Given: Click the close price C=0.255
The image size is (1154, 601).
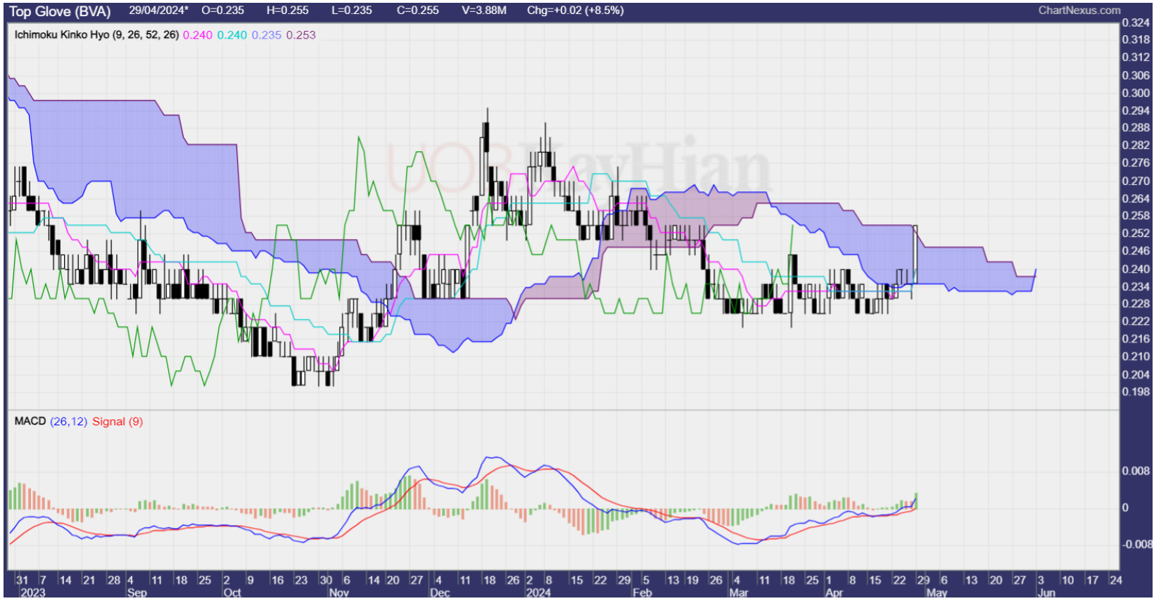Looking at the screenshot, I should pos(417,11).
